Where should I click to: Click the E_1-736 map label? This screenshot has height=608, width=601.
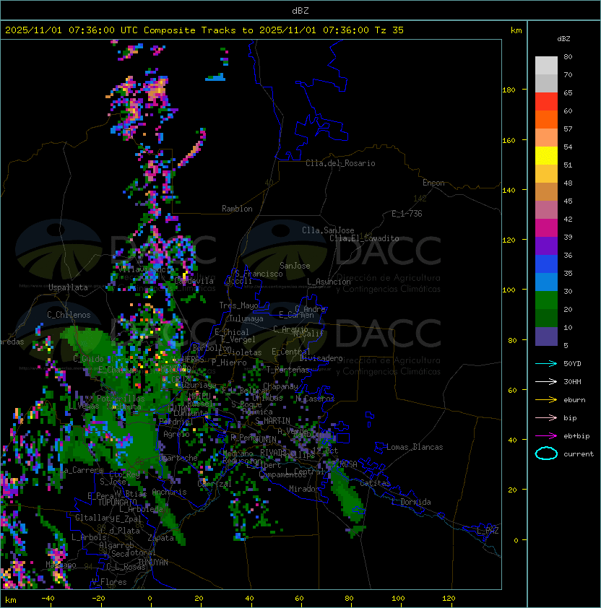tap(407, 214)
